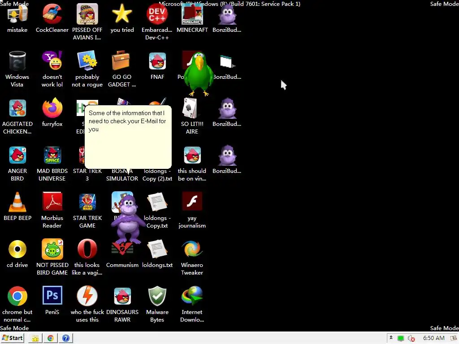Open 'probably not a rogue' icon
The width and height of the screenshot is (459, 344).
(87, 60)
